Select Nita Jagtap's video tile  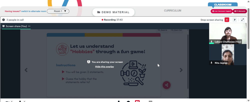click(228, 54)
